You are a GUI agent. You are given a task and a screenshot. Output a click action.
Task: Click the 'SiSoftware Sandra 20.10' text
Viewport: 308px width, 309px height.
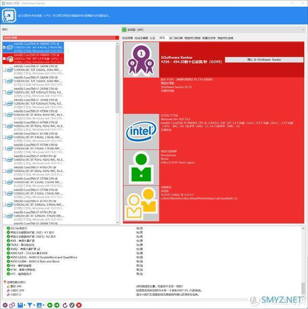(x=176, y=87)
